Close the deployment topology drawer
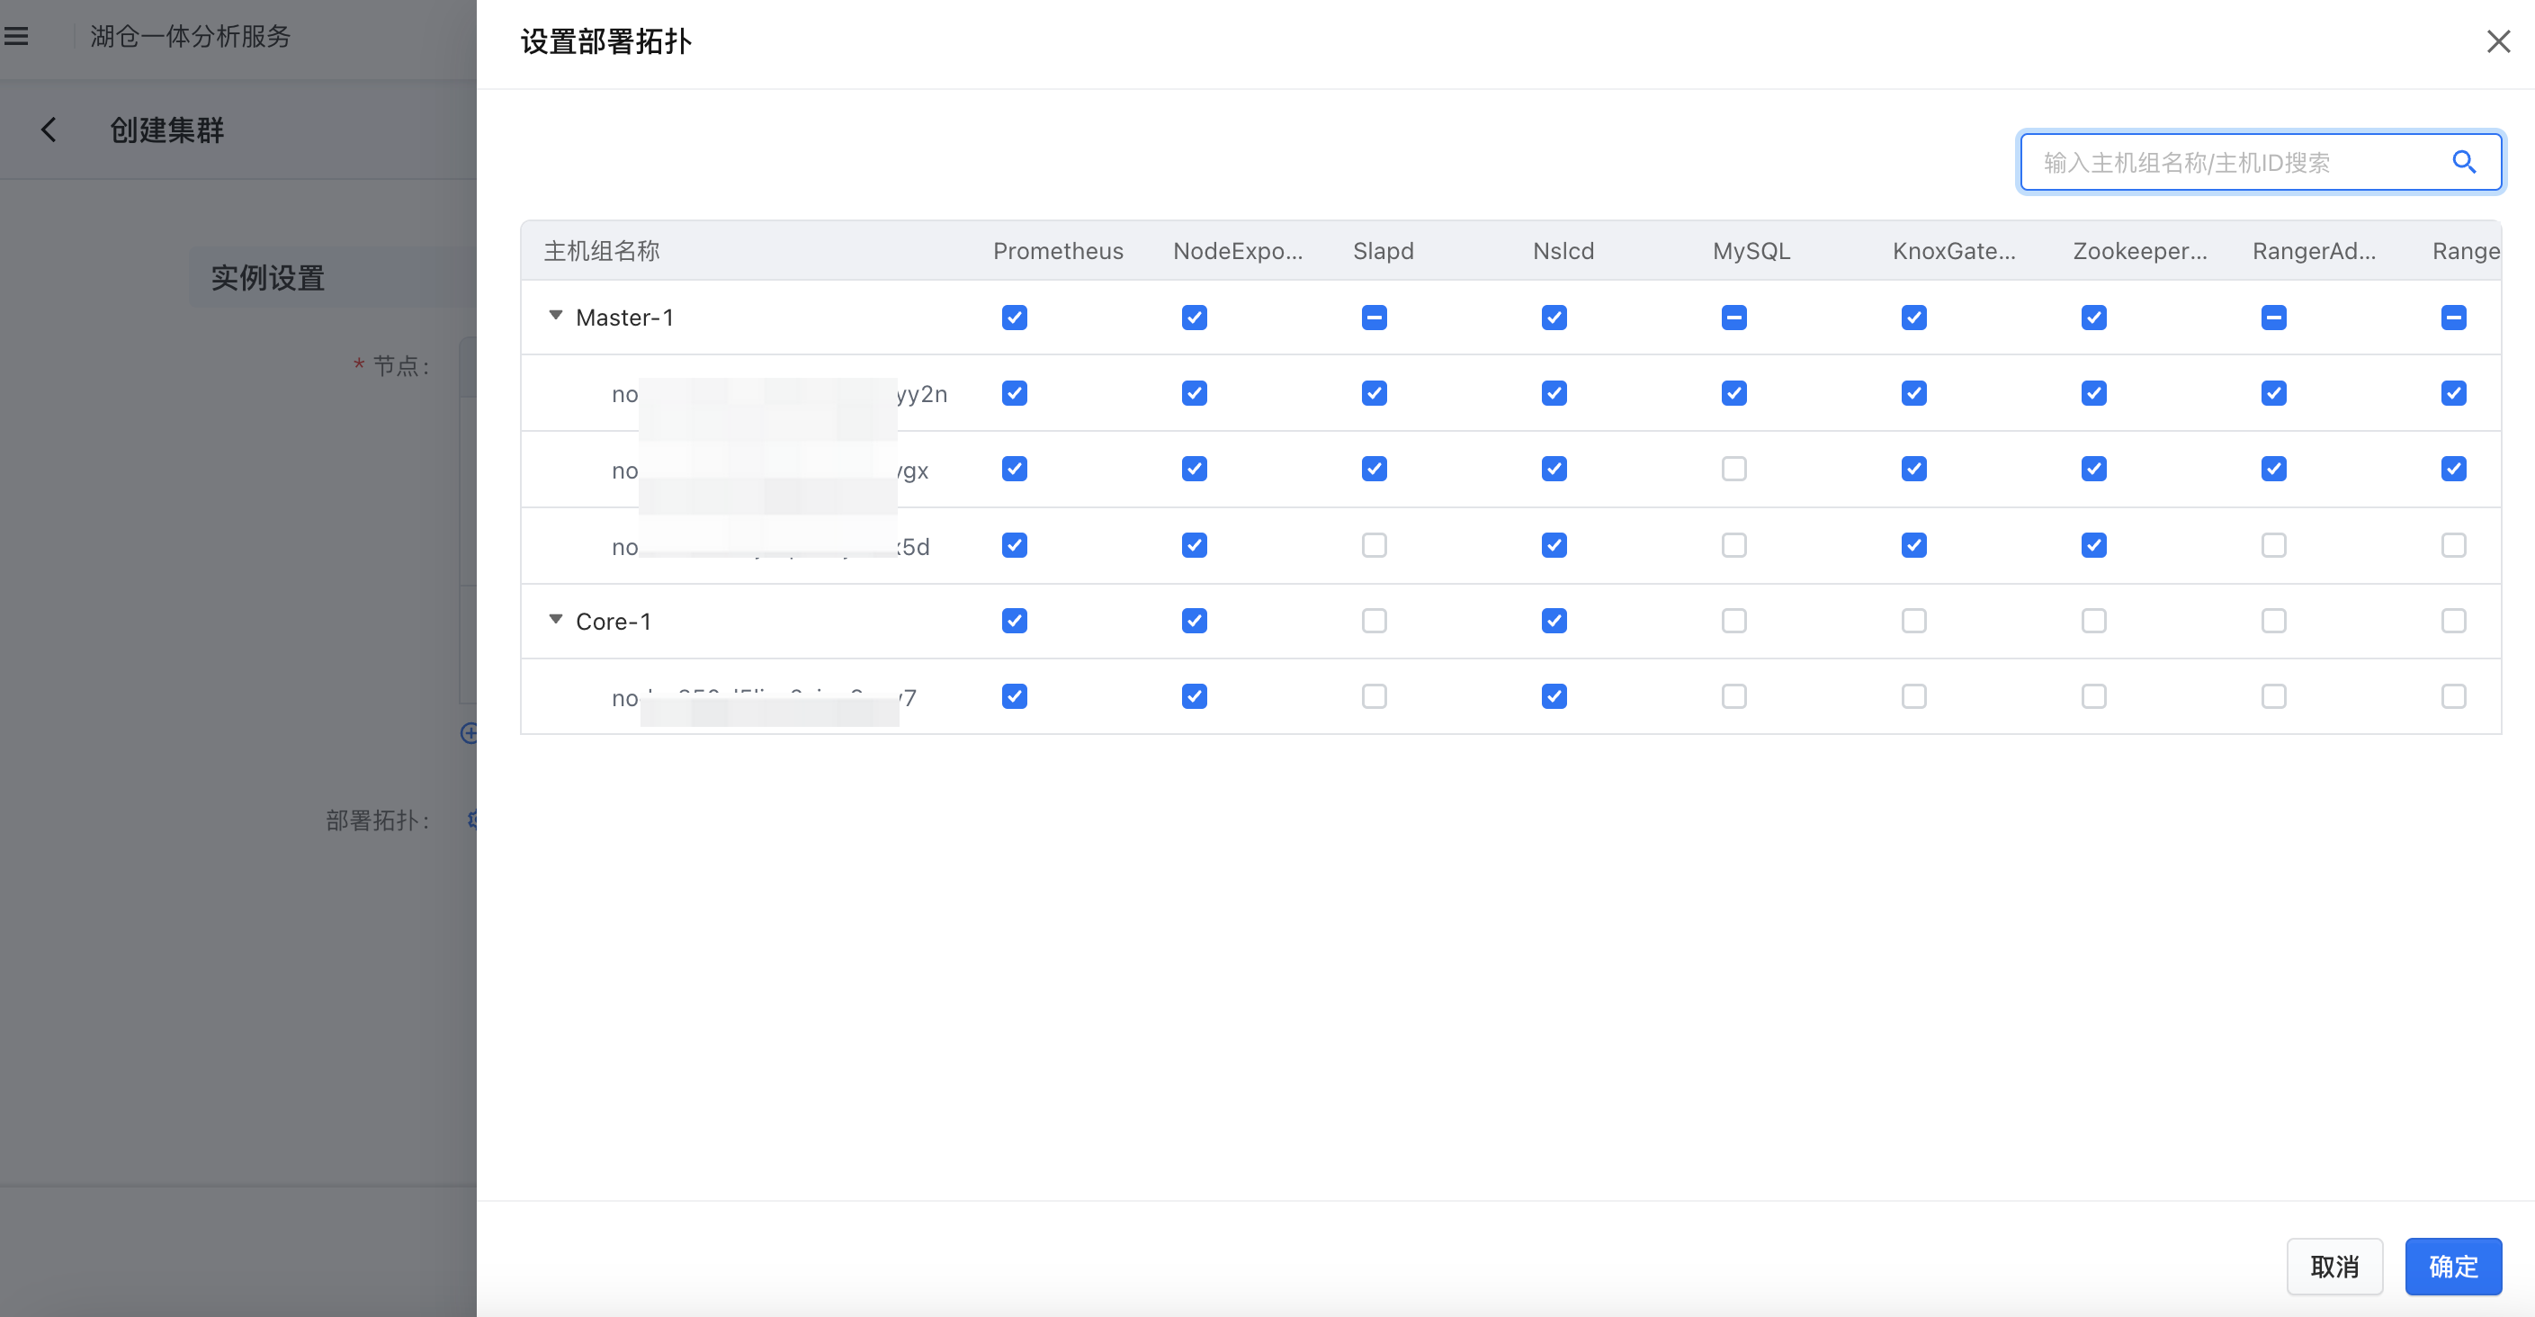 click(x=2497, y=41)
